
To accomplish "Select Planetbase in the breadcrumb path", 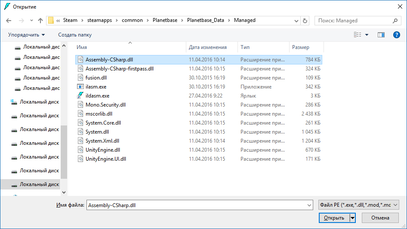I will 165,20.
